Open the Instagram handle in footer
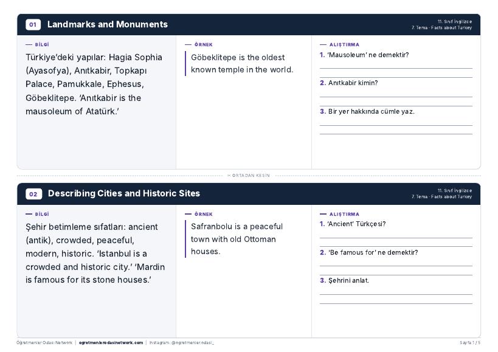Screen dimensions: 498x352 click(x=182, y=343)
